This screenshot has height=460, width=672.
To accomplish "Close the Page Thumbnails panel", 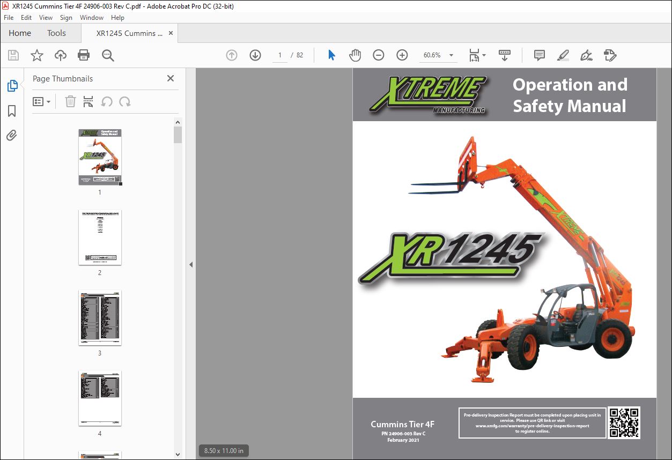I will pyautogui.click(x=171, y=78).
